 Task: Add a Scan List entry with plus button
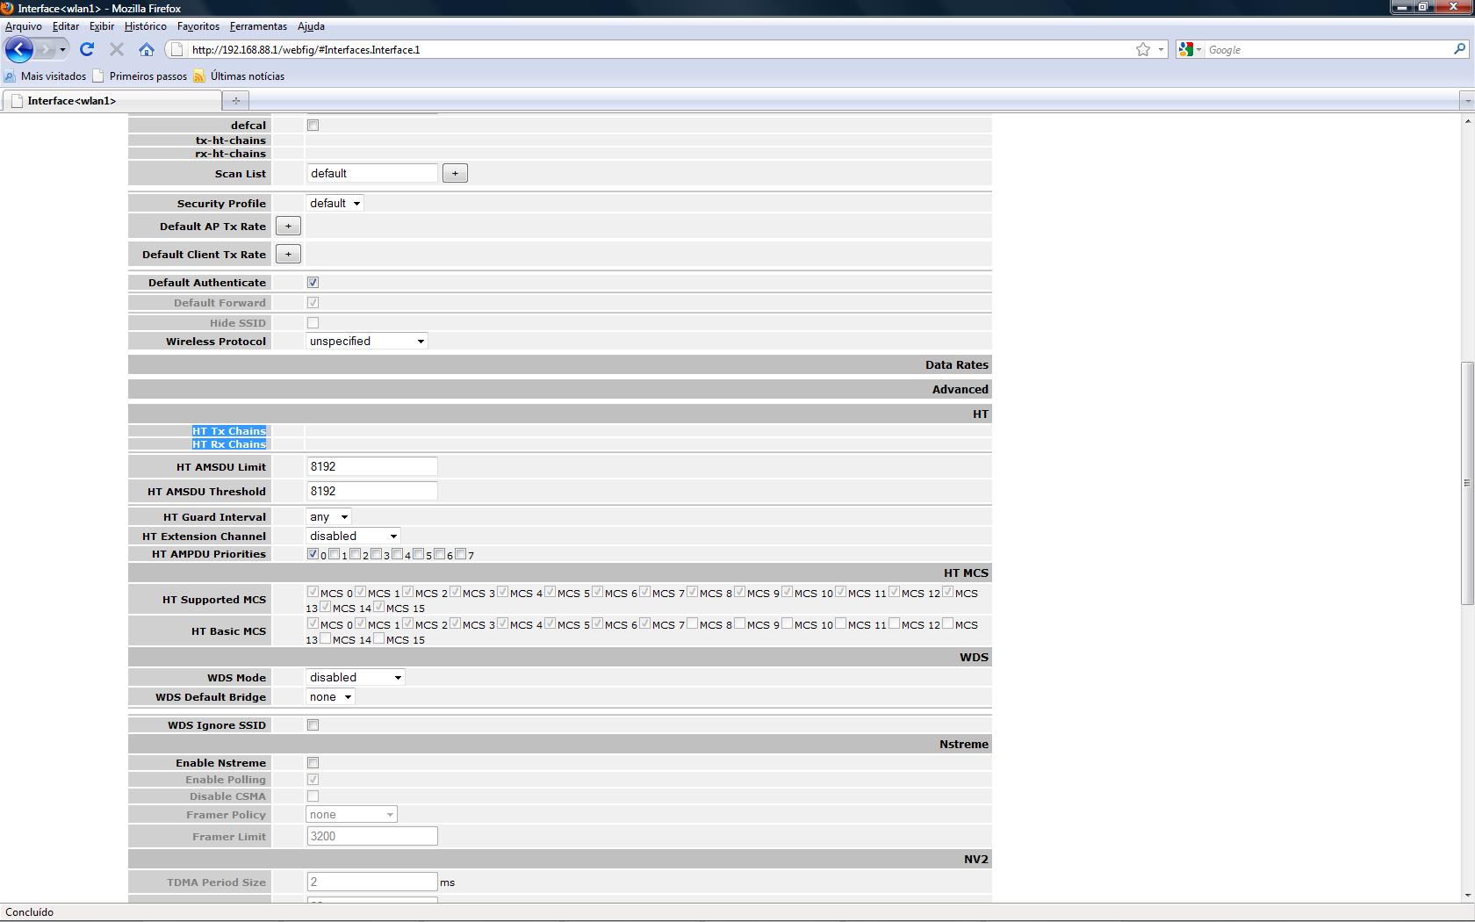click(455, 173)
